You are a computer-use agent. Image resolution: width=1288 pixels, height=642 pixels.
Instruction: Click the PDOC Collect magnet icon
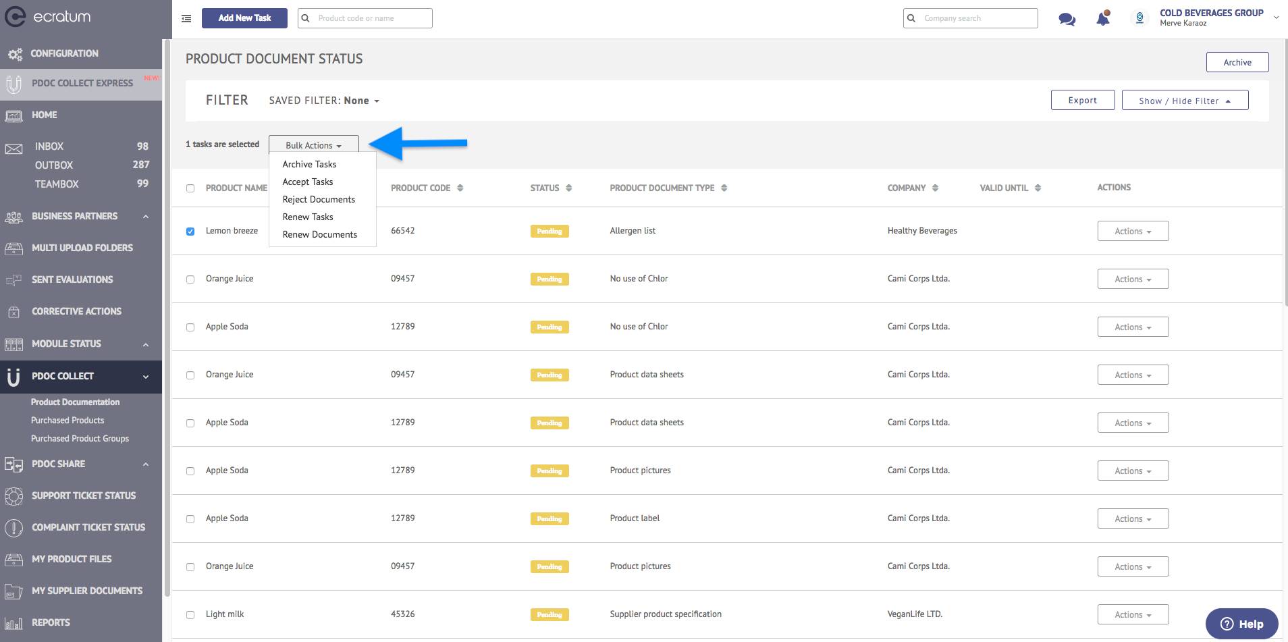(14, 377)
